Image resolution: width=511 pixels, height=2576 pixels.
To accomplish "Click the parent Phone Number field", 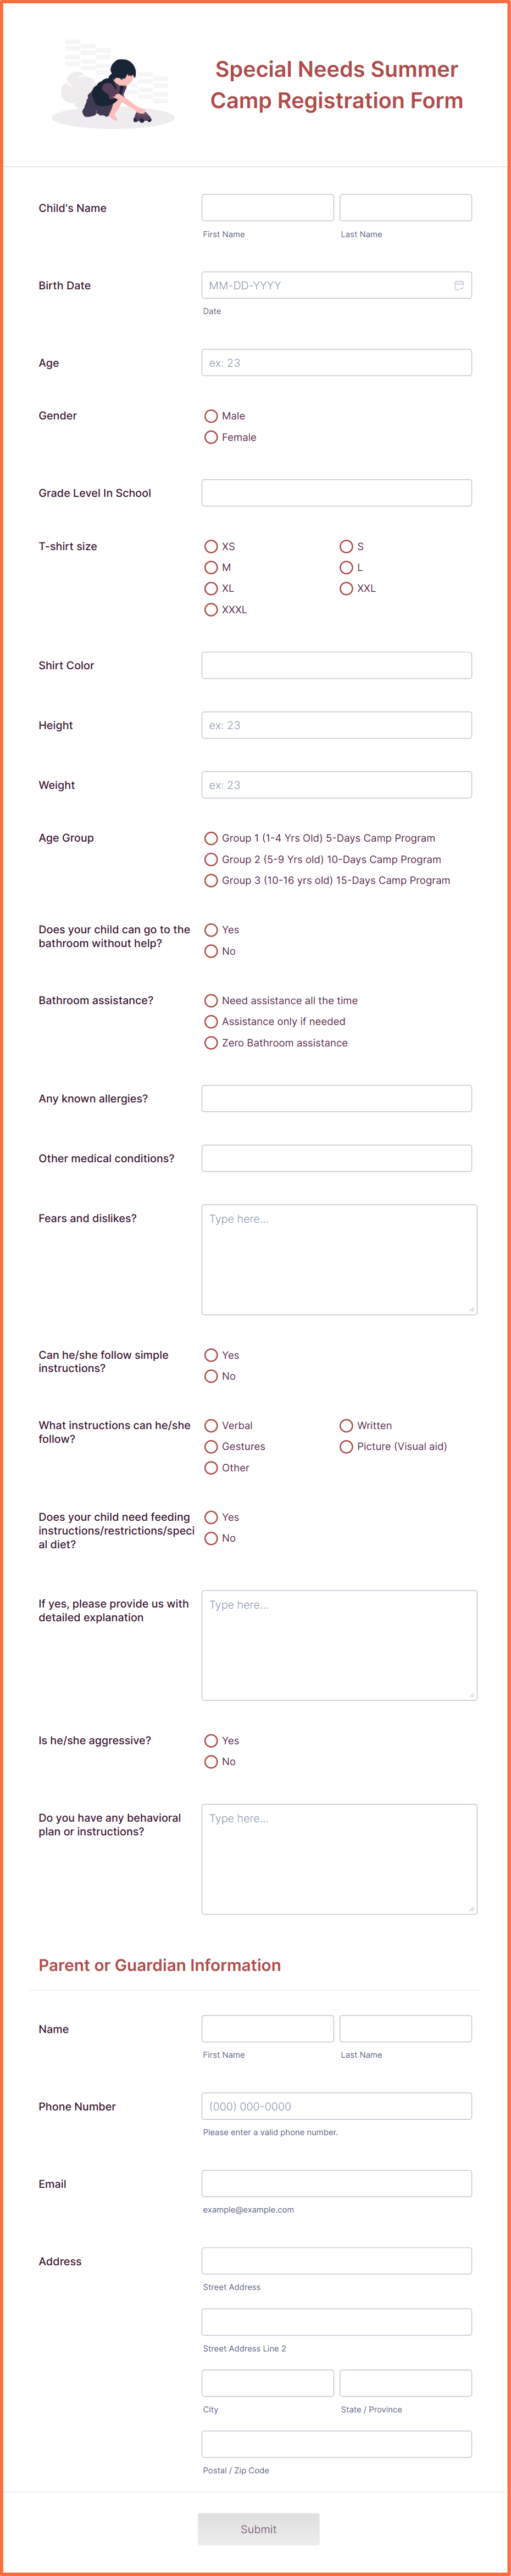I will pos(336,2106).
